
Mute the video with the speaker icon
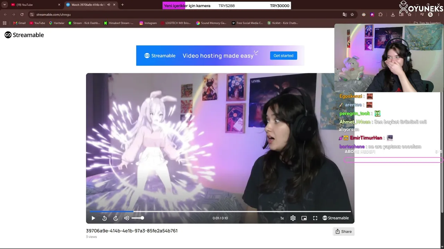tap(127, 218)
